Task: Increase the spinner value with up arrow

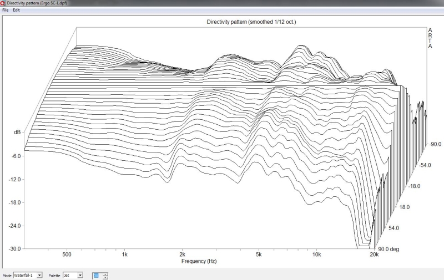Action: tap(105, 274)
